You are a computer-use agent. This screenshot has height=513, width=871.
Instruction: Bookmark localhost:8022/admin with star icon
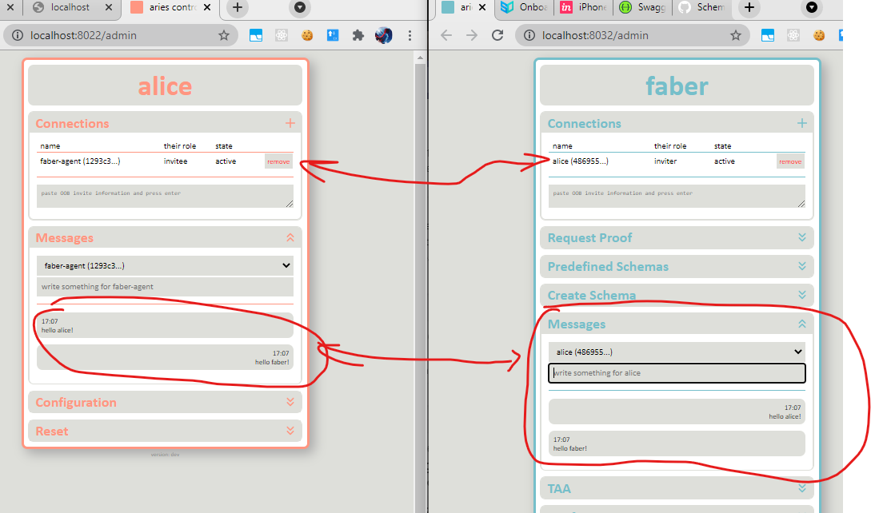[x=224, y=35]
